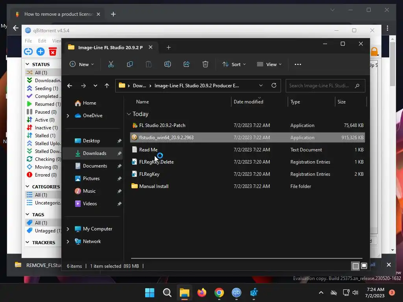Viewport: 403px width, 302px height.
Task: Collapse the CATEGORIES section in qBittorrent
Action: [28, 186]
